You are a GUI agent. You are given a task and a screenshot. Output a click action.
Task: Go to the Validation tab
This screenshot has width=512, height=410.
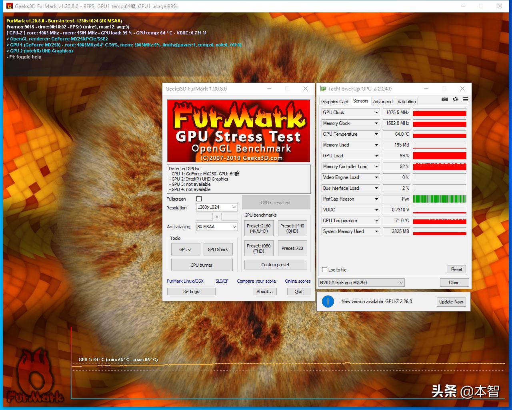(407, 102)
